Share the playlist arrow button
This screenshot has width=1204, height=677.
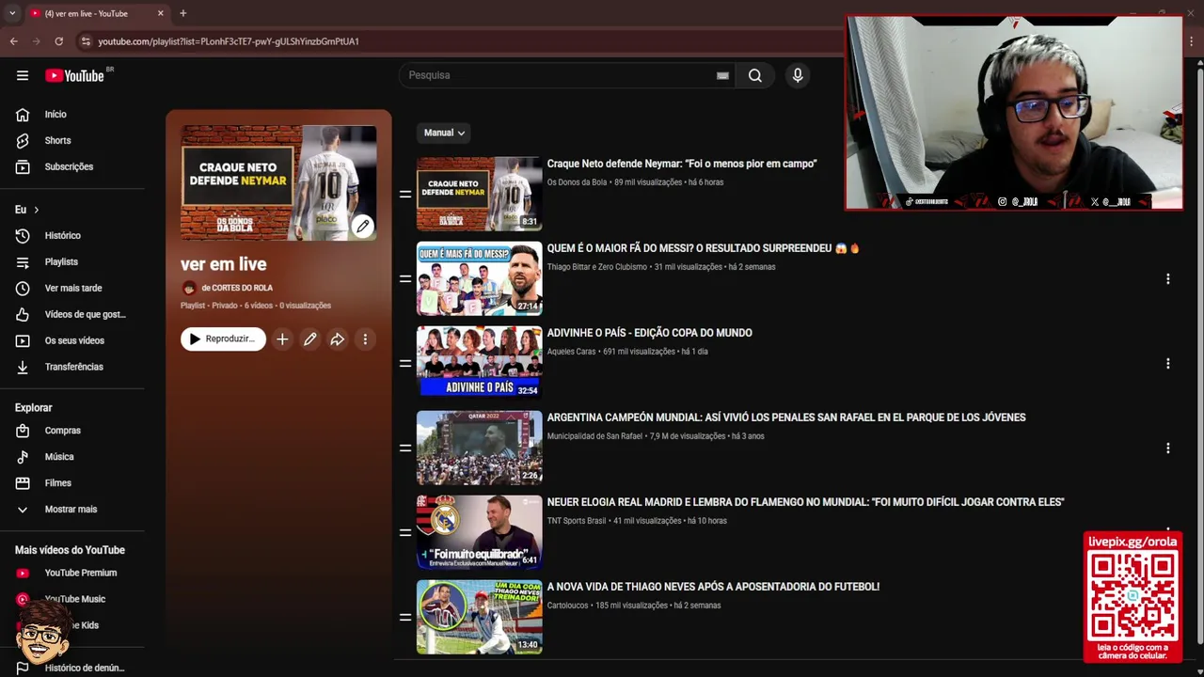(x=337, y=339)
